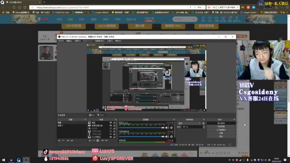Mute the 麦克风/Aux speaker icon
The width and height of the screenshot is (290, 163).
point(167,128)
